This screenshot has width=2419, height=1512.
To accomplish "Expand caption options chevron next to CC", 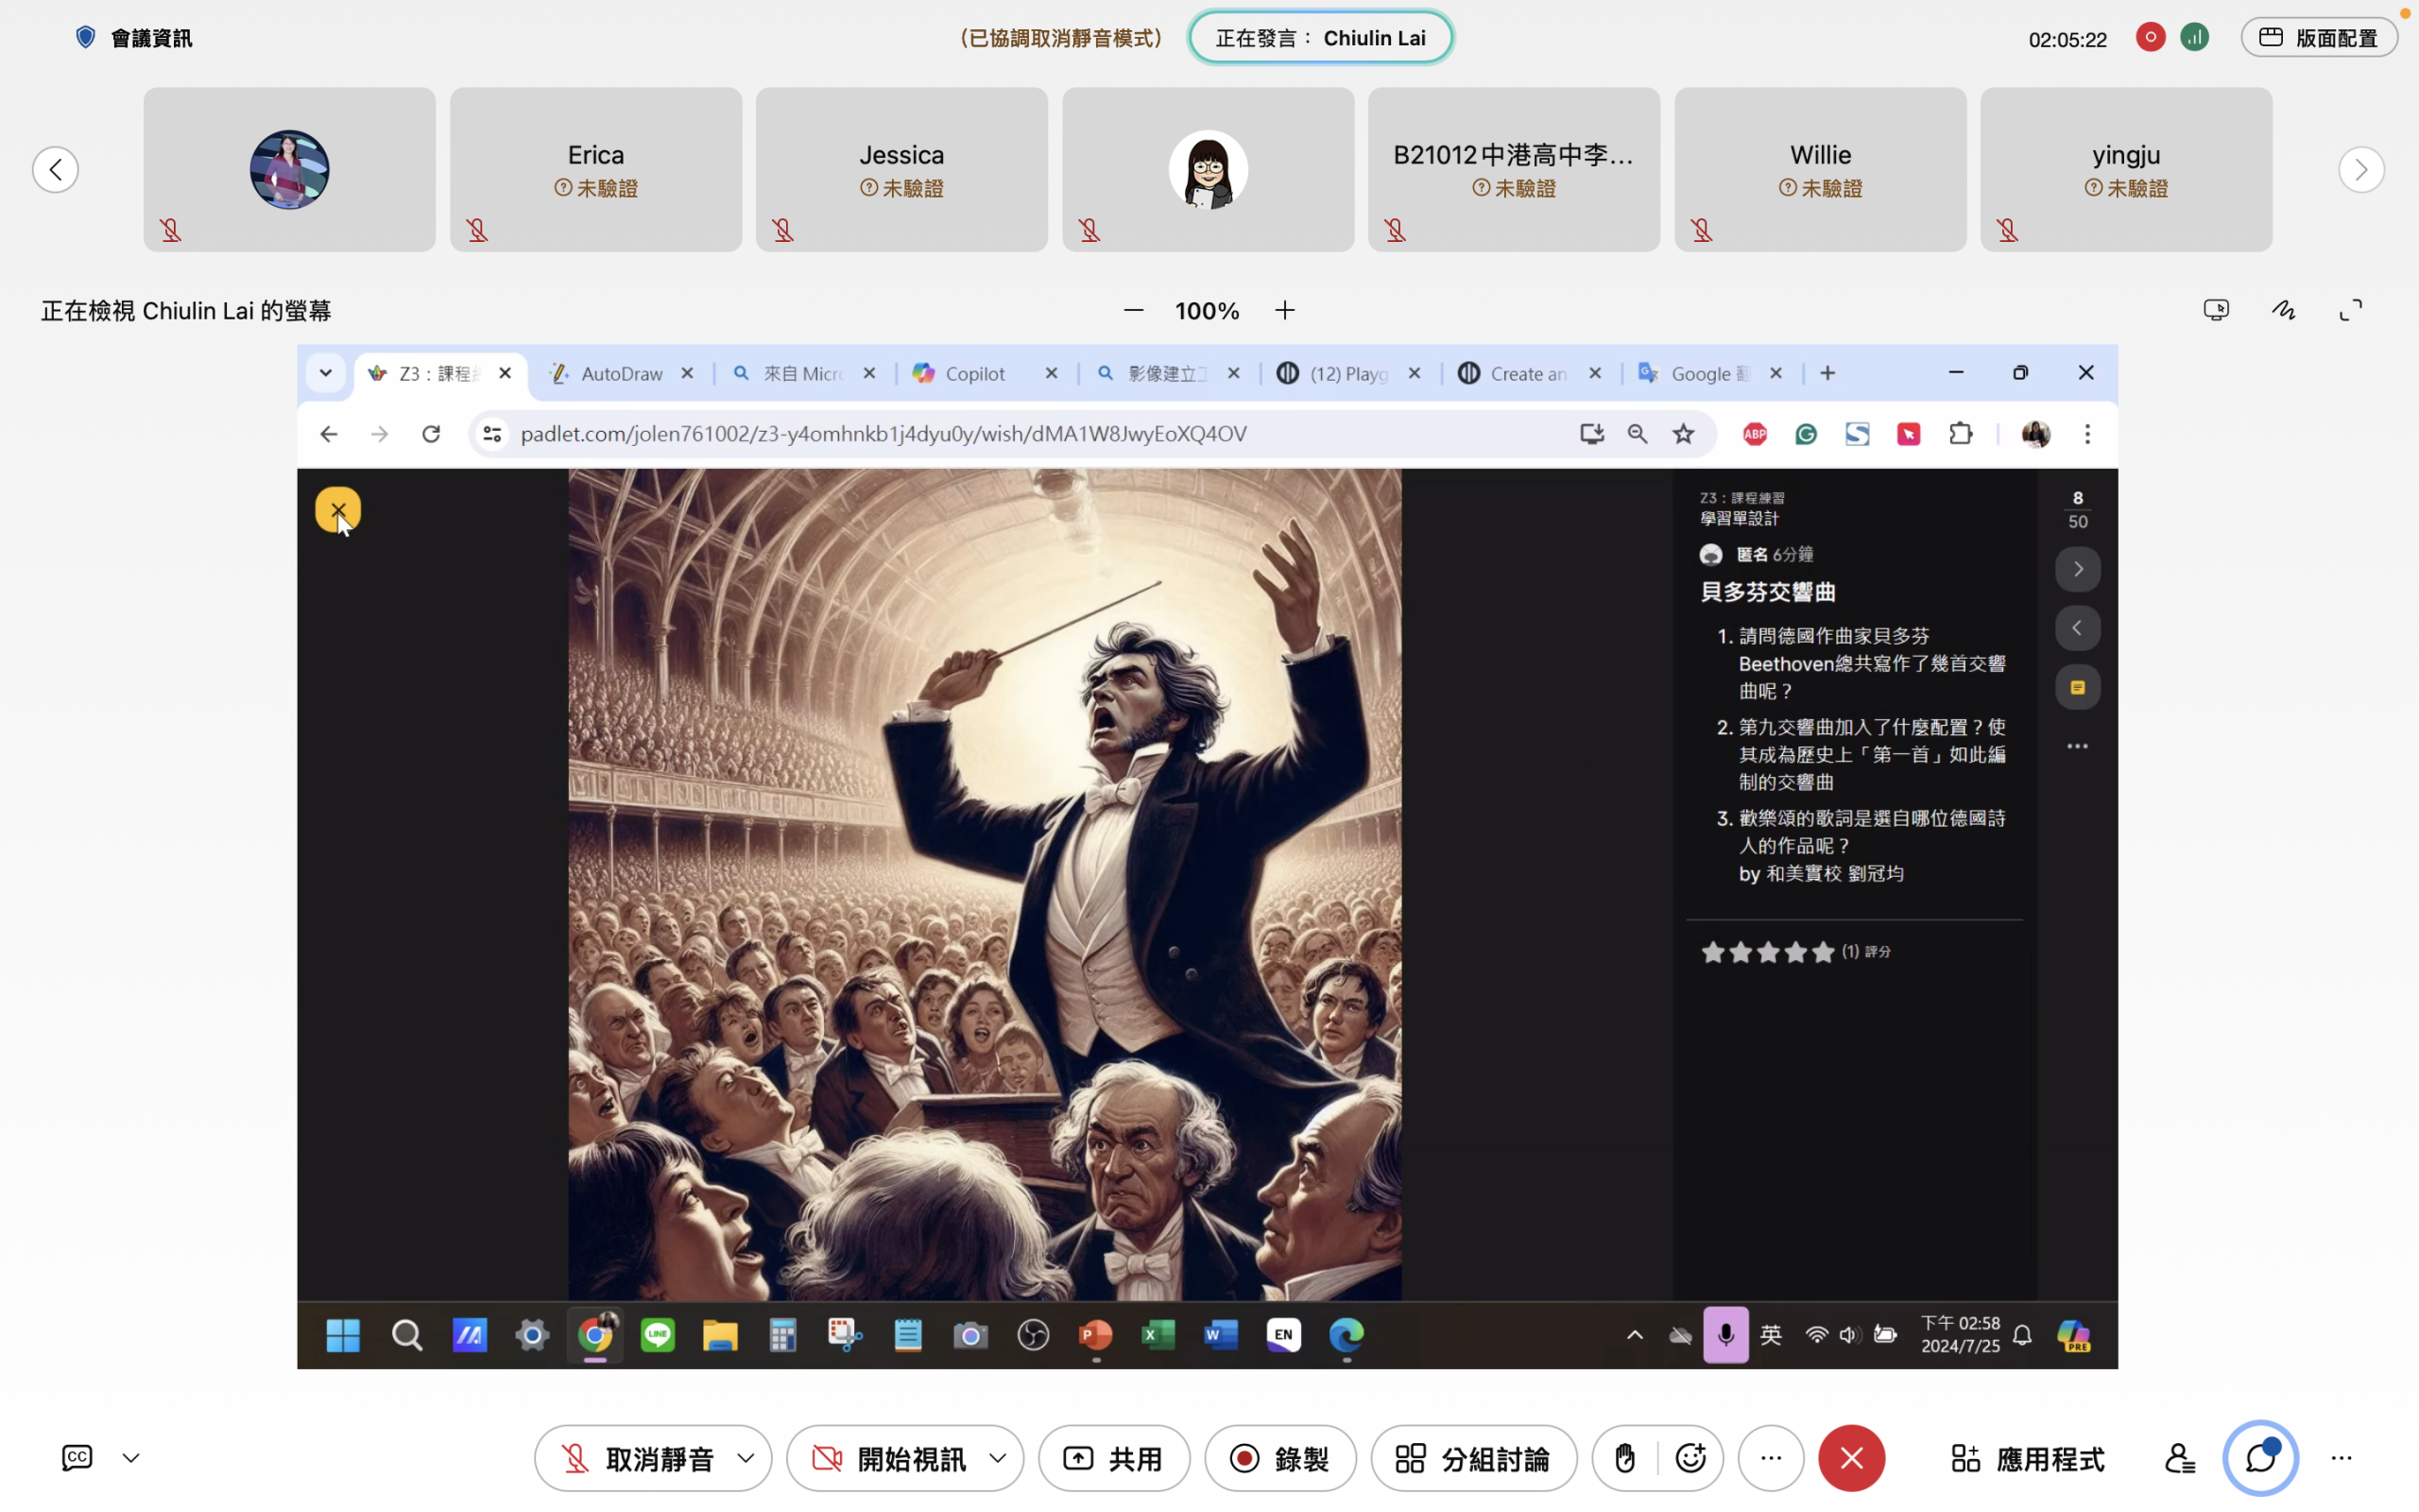I will click(x=131, y=1458).
